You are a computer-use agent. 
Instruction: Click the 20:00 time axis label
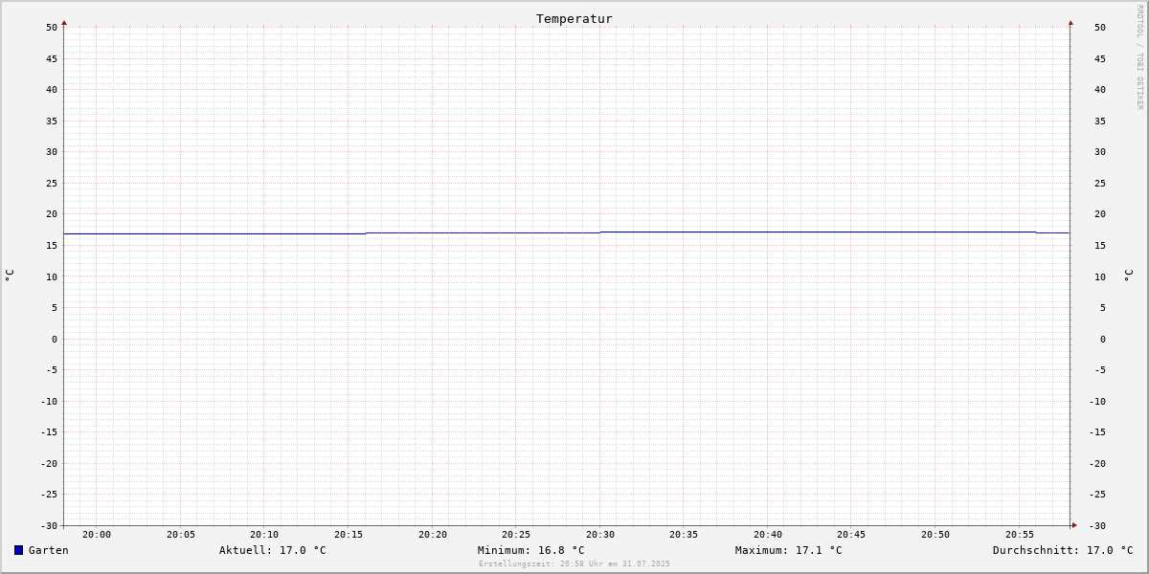coord(97,535)
